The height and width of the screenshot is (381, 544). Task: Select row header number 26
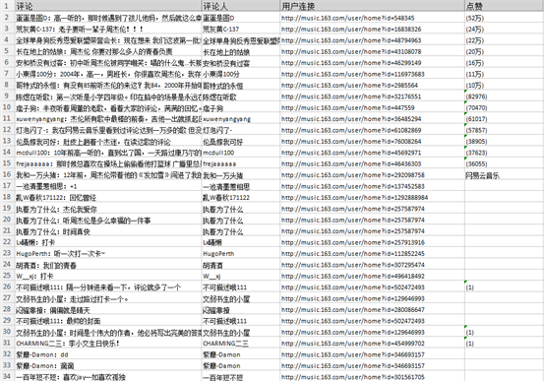click(x=7, y=286)
